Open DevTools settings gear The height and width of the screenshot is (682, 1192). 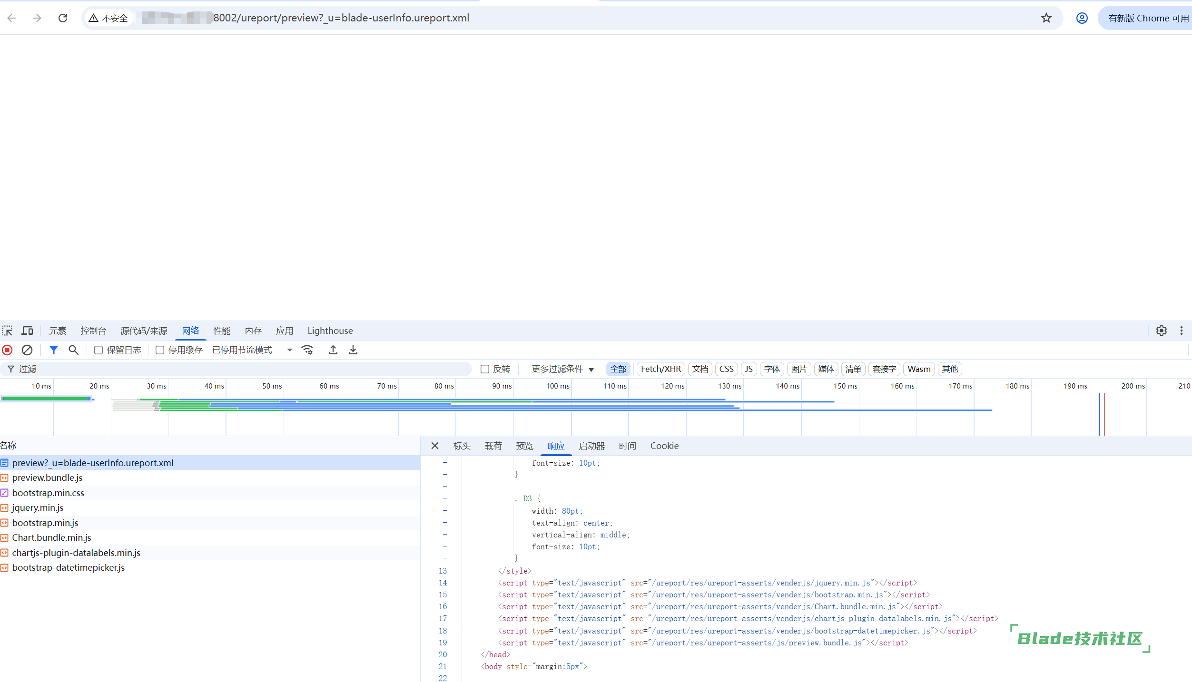tap(1161, 331)
